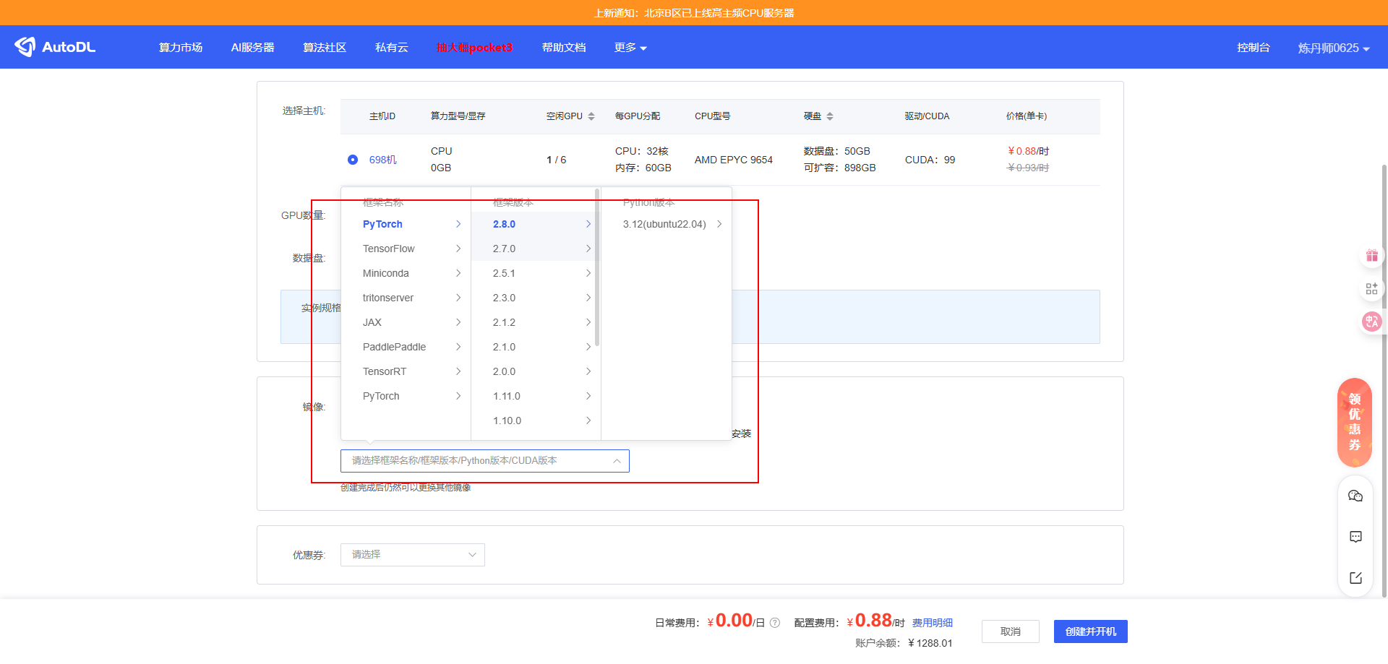Click the AMD EPYC 9654 CPU text

click(734, 160)
